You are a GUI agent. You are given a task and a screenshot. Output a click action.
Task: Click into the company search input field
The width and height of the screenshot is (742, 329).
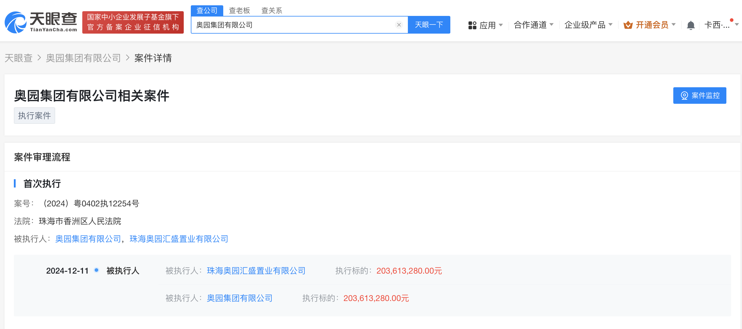[295, 25]
